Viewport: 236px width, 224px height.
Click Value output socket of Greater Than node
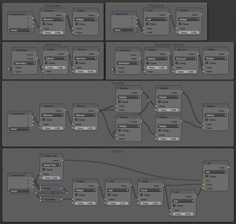pyautogui.click(x=63, y=160)
